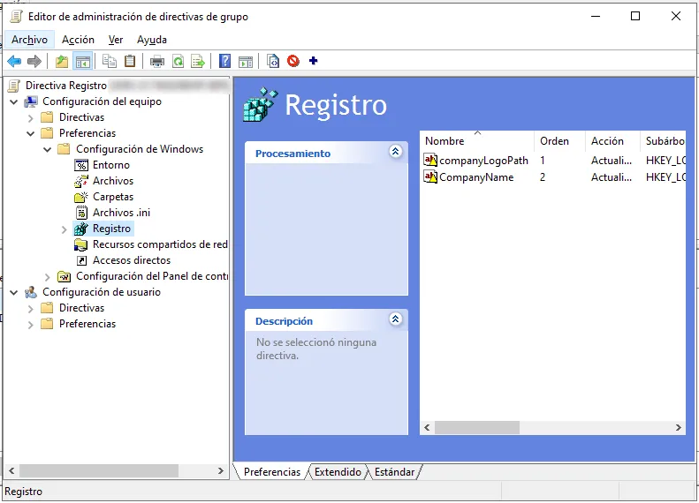
Task: Click the tree pane horizontal scrollbar thumb
Action: (x=99, y=471)
